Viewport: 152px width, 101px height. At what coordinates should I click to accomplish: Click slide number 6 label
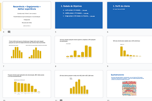[x=108, y=32]
